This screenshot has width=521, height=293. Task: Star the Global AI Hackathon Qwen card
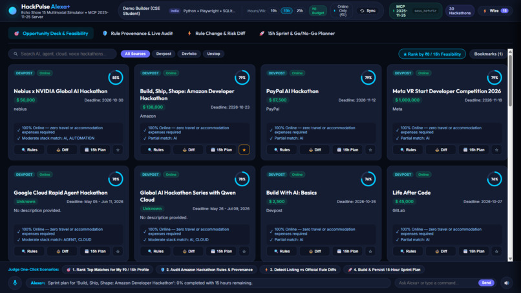(x=244, y=251)
